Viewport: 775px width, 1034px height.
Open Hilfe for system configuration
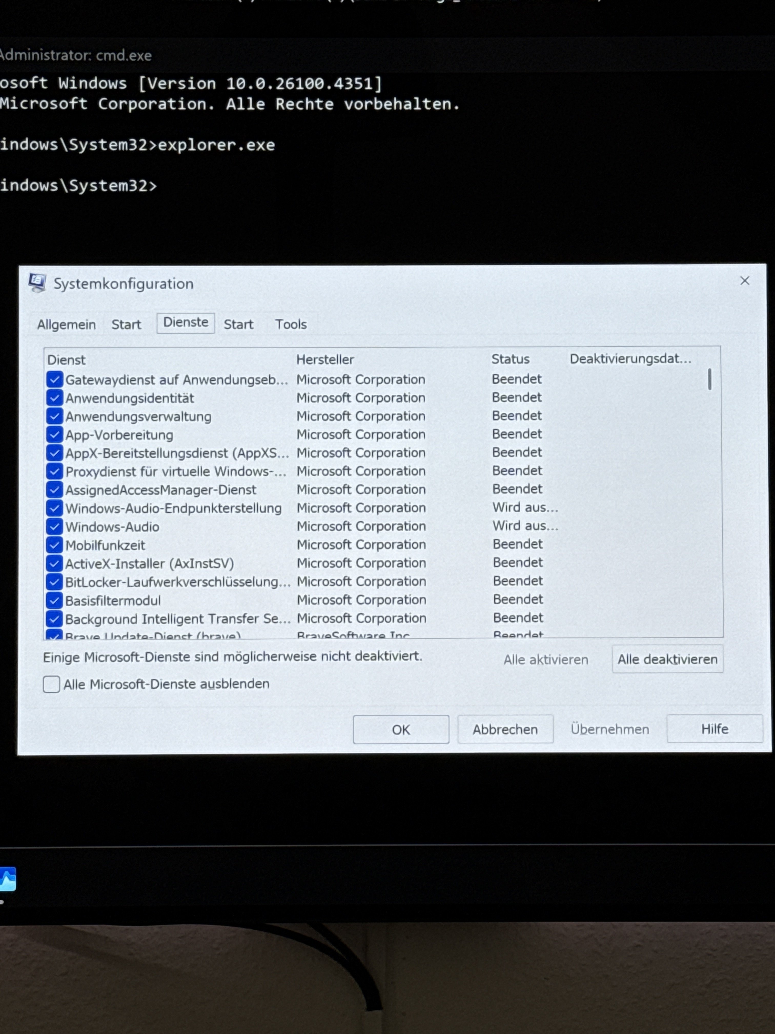(x=714, y=729)
